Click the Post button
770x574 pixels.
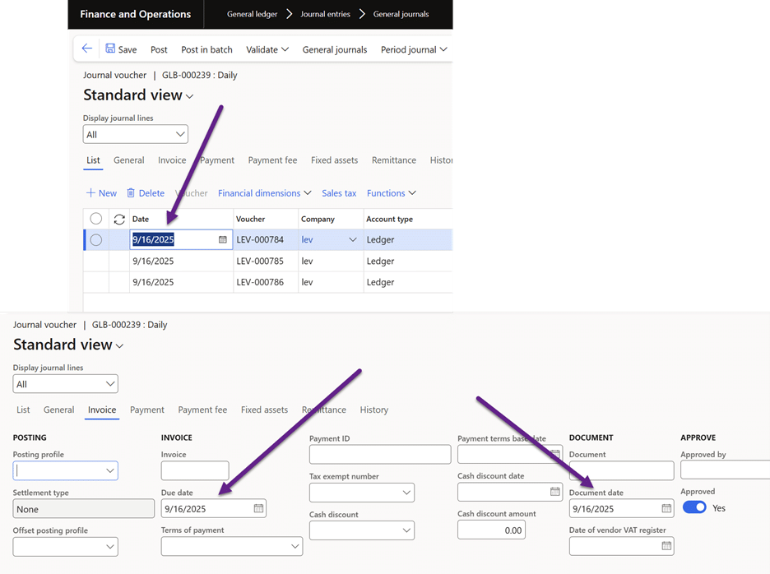point(159,49)
